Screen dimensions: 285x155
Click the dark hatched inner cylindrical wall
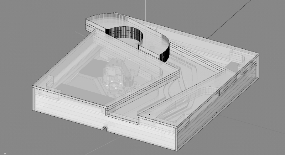123,33
